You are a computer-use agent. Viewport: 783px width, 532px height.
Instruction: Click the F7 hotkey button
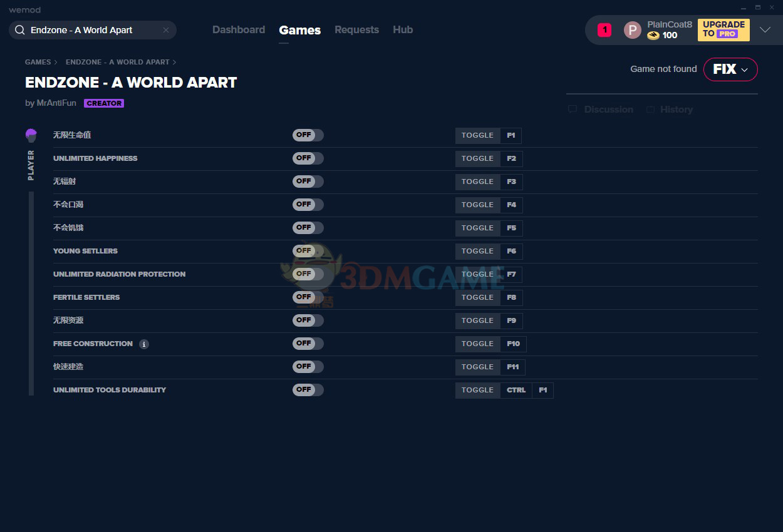[512, 274]
